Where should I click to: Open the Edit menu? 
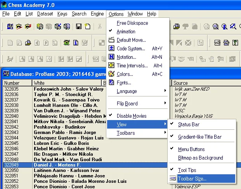17,14
